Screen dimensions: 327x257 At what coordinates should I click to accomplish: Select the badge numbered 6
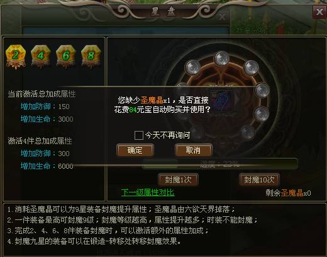pos(66,56)
